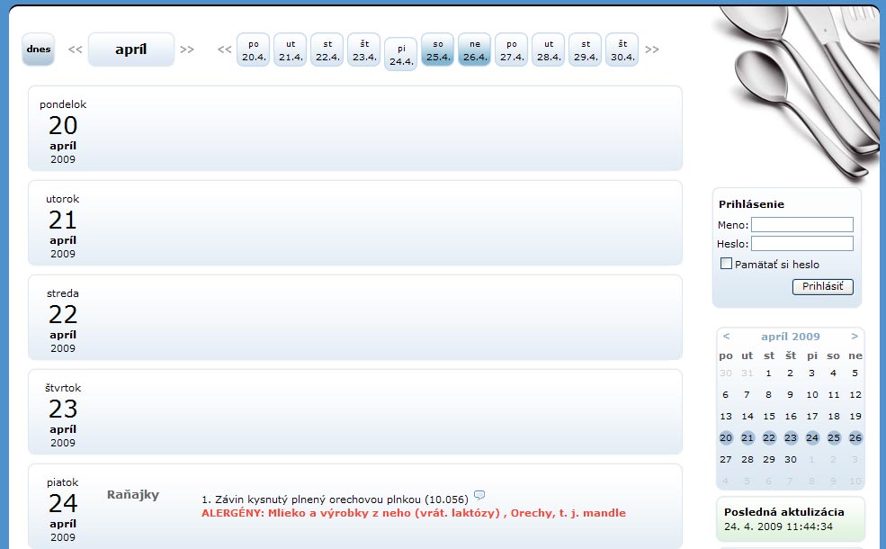
Task: Click next month arrow in mini calendar
Action: click(x=855, y=337)
